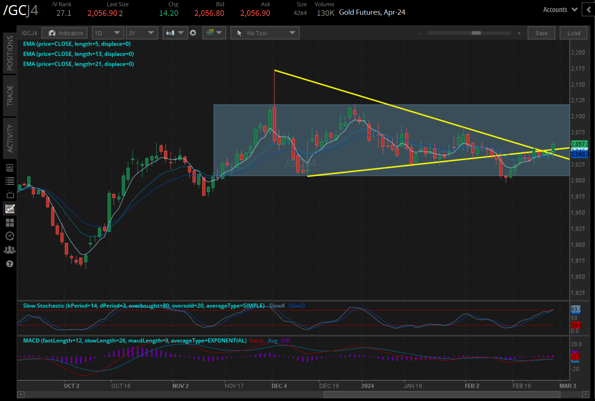This screenshot has width=595, height=401.
Task: Open the Indicators panel
Action: [x=65, y=33]
